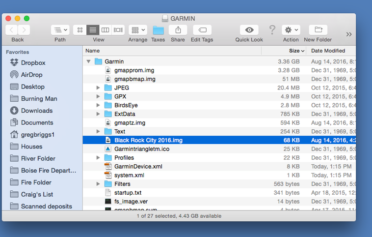Switch to Cover Flow view
Screen dimensions: 372x237
pyautogui.click(x=118, y=30)
